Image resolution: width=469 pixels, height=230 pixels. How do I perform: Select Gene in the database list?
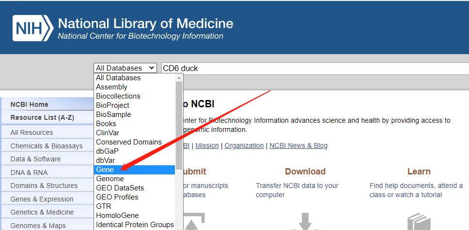coord(105,170)
